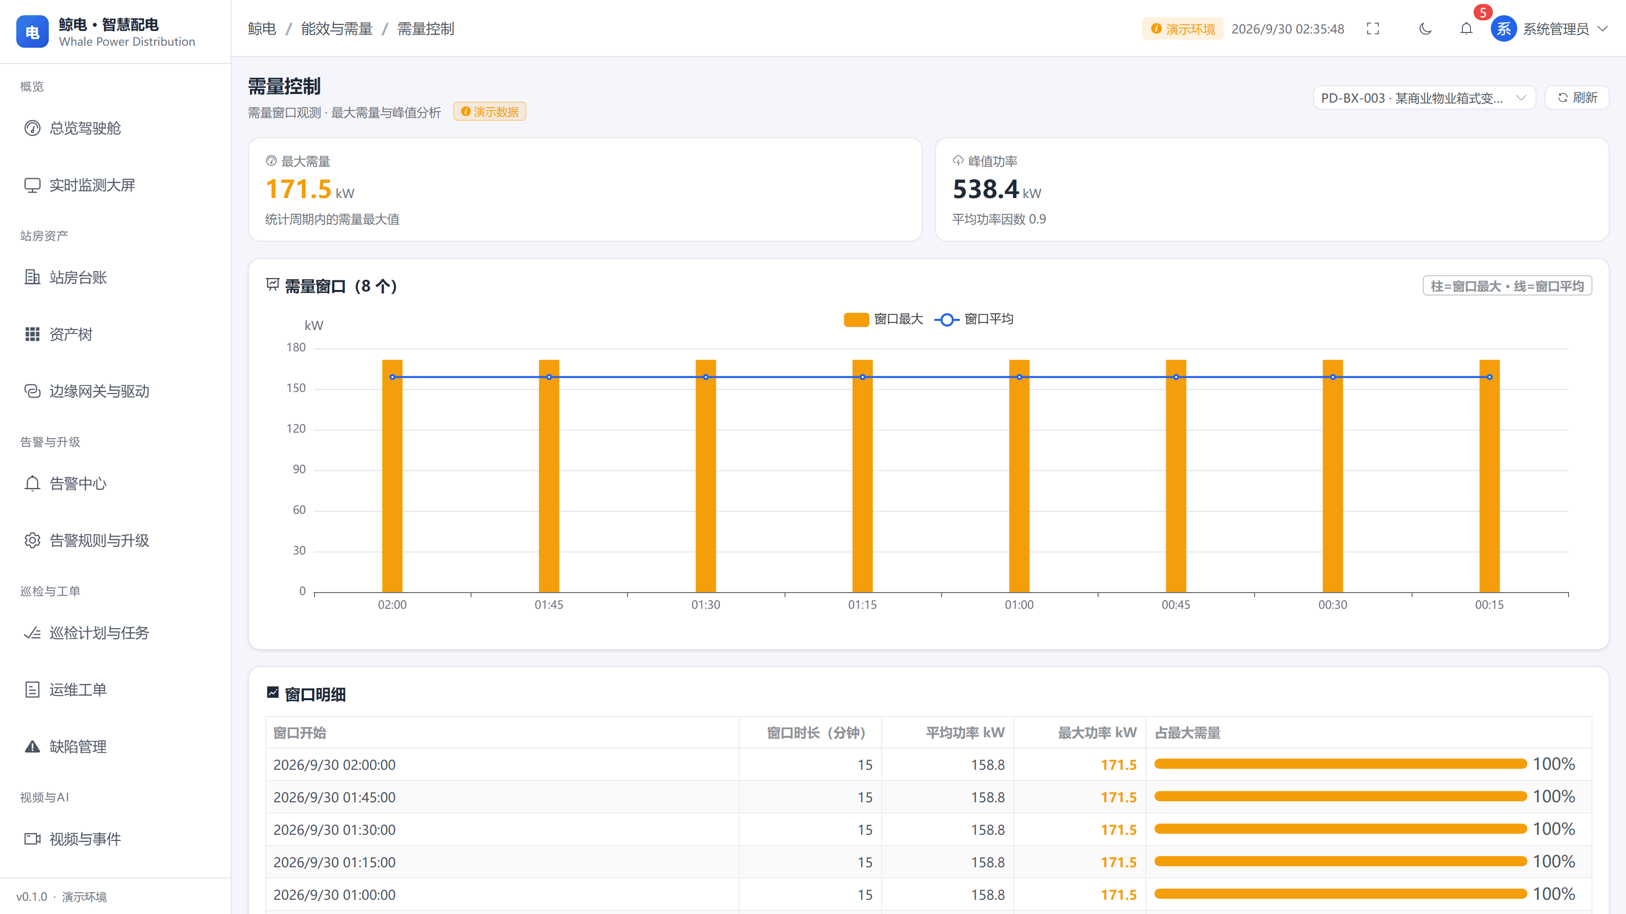This screenshot has height=914, width=1626.
Task: Click the info icon in 演示环境 badge
Action: click(x=1156, y=28)
